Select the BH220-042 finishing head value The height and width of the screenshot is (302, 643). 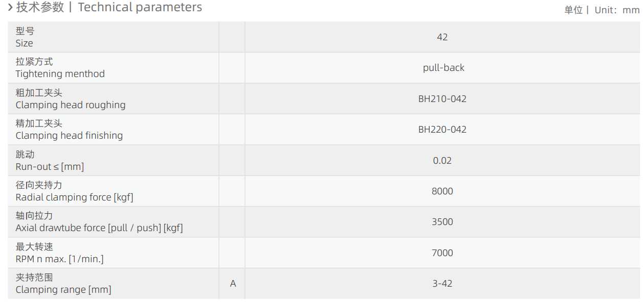[442, 130]
